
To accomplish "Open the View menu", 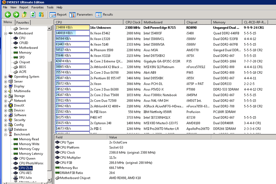I will pos(13,7).
